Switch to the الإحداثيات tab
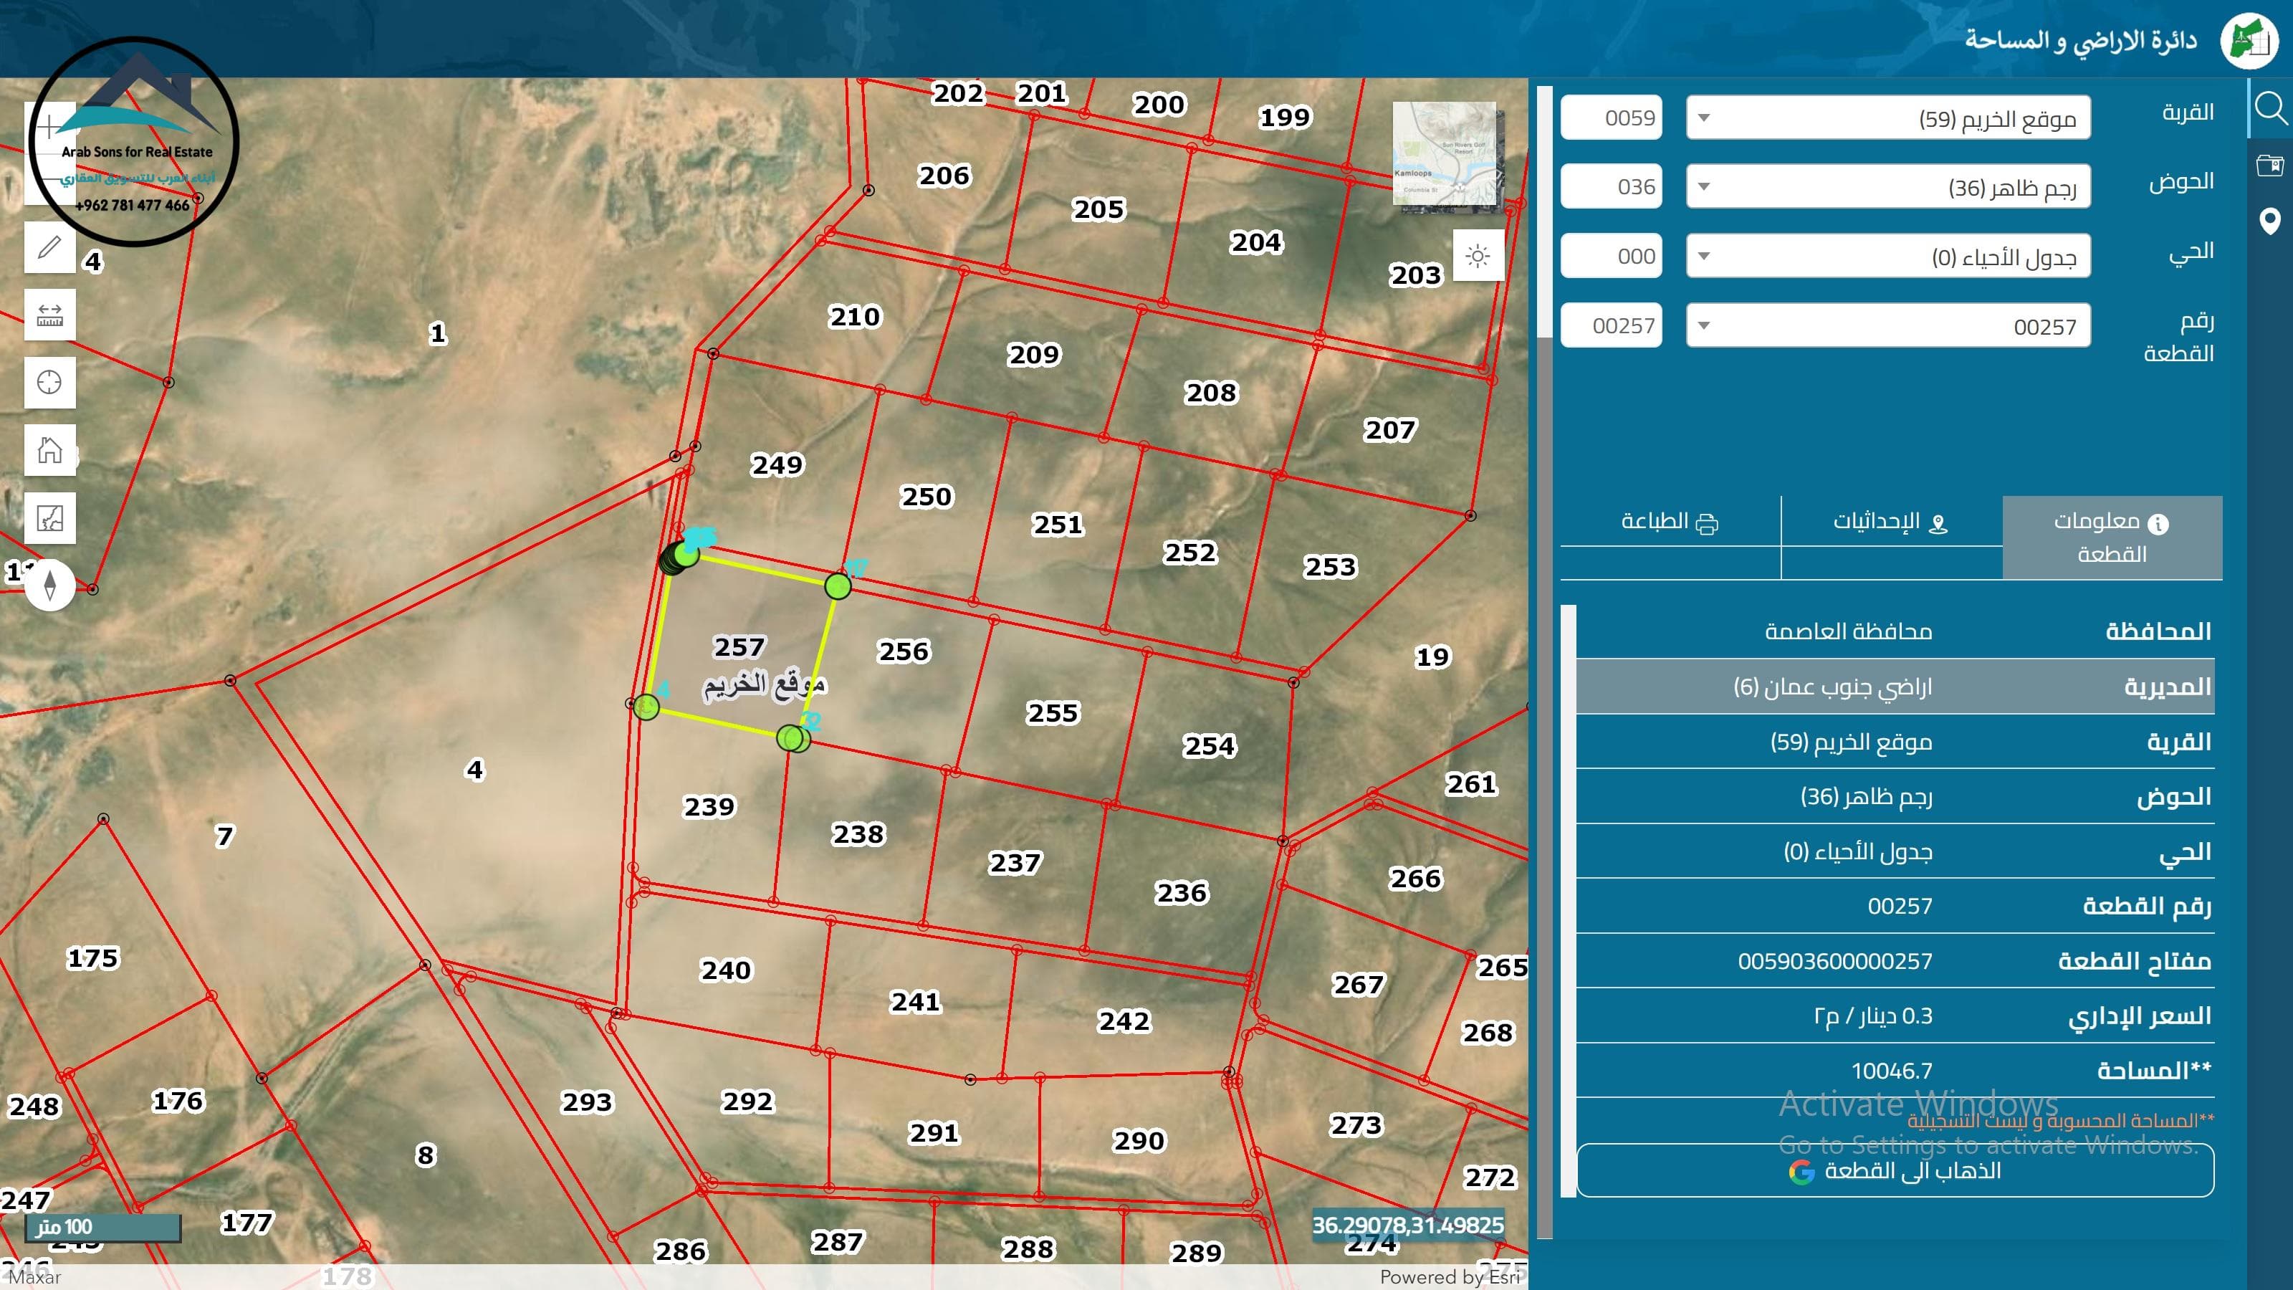 pos(1891,522)
